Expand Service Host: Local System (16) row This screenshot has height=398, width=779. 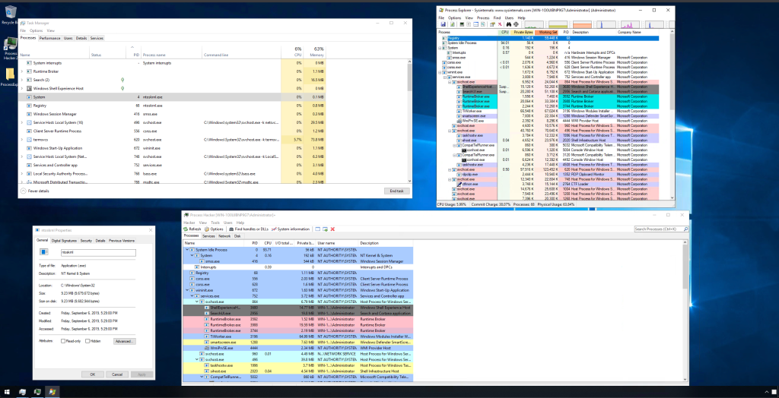[x=21, y=122]
